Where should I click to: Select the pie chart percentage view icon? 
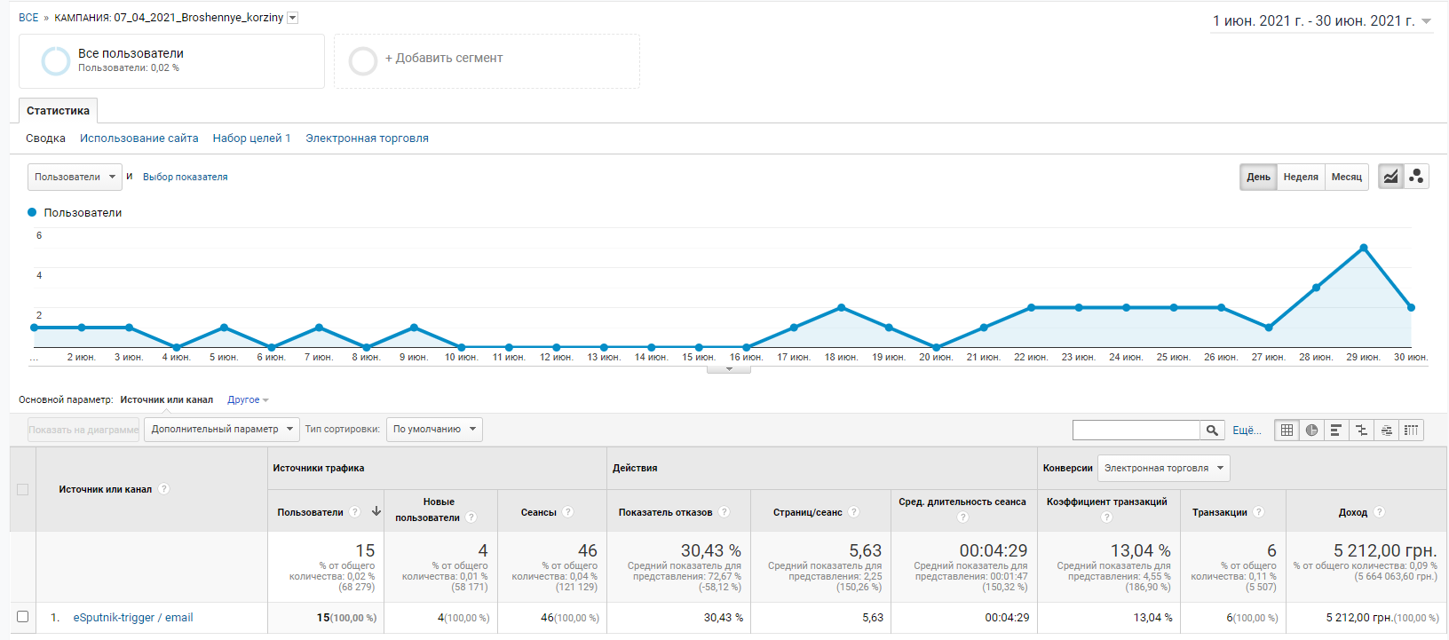[1311, 431]
